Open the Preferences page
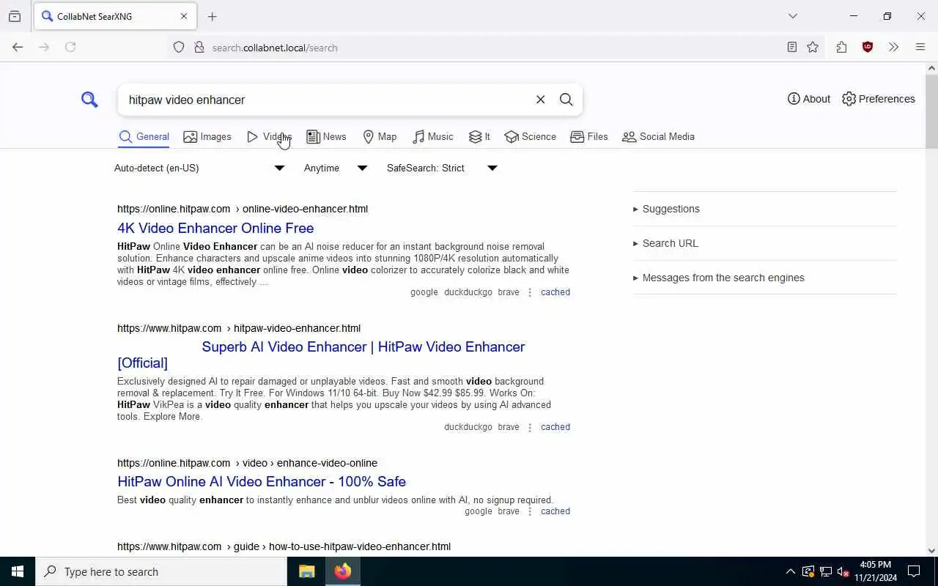 (x=879, y=99)
